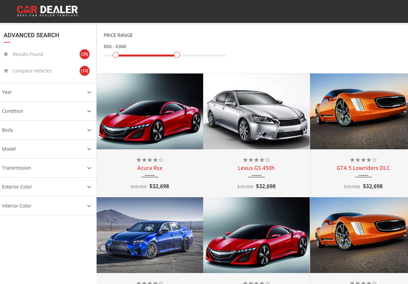Click the star icon beside Results Found
The height and width of the screenshot is (284, 408).
coord(6,54)
